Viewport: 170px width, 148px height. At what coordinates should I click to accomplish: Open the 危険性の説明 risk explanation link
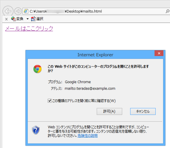87,135
